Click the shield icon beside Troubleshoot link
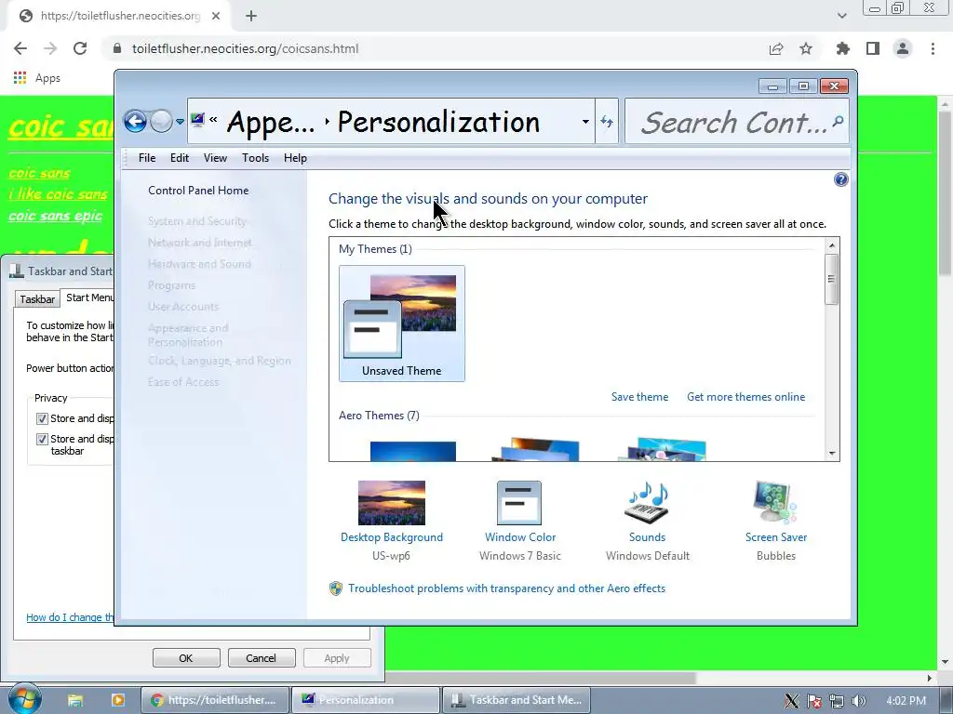 (335, 588)
